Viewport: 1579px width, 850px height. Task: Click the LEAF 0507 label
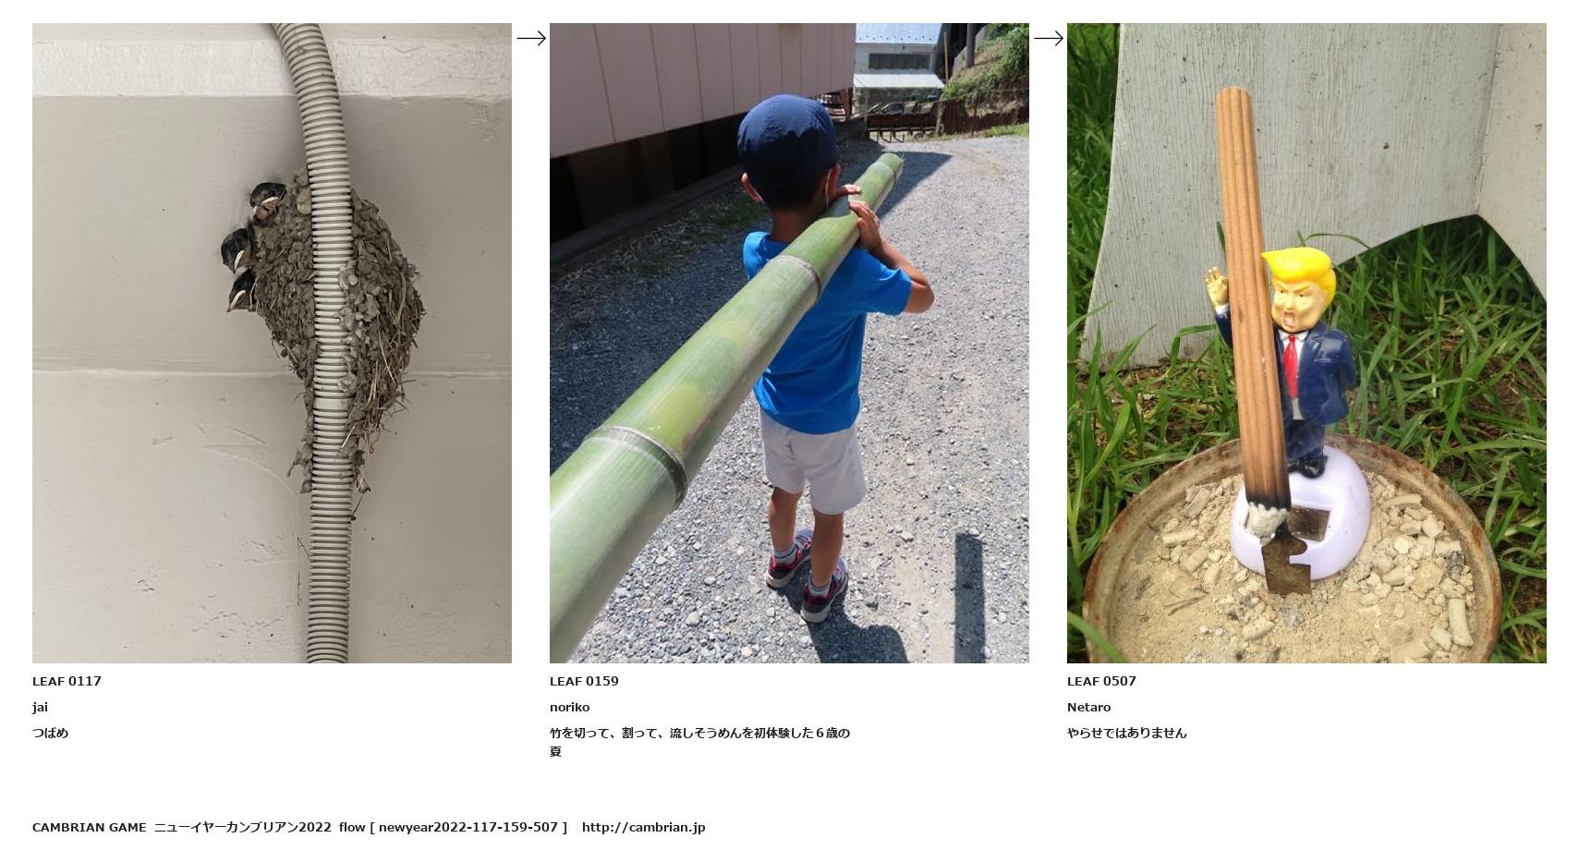pos(1101,681)
